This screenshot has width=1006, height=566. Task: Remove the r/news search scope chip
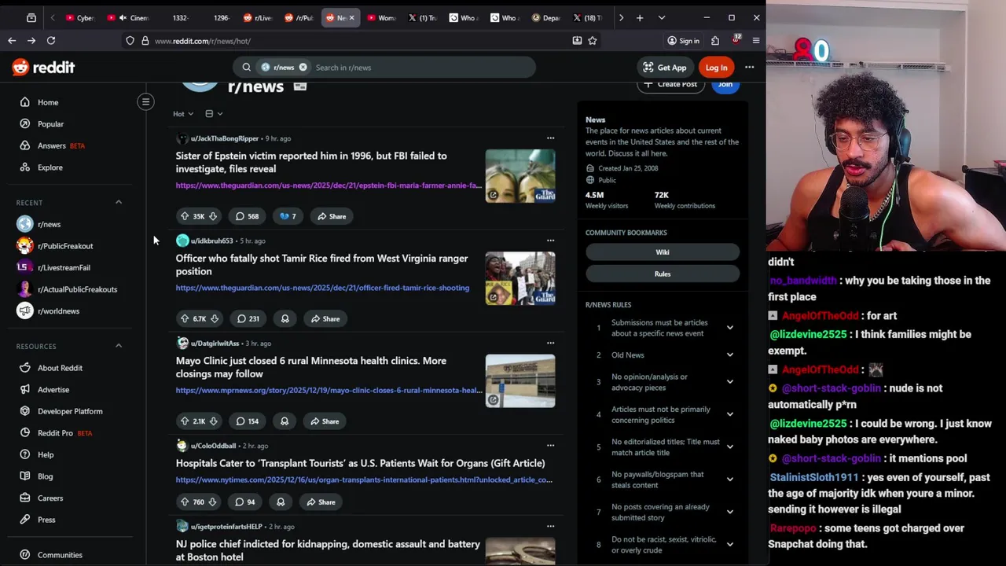[303, 68]
